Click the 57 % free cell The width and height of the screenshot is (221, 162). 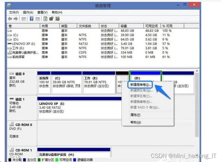click(x=166, y=44)
